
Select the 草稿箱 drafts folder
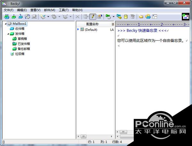point(22,39)
